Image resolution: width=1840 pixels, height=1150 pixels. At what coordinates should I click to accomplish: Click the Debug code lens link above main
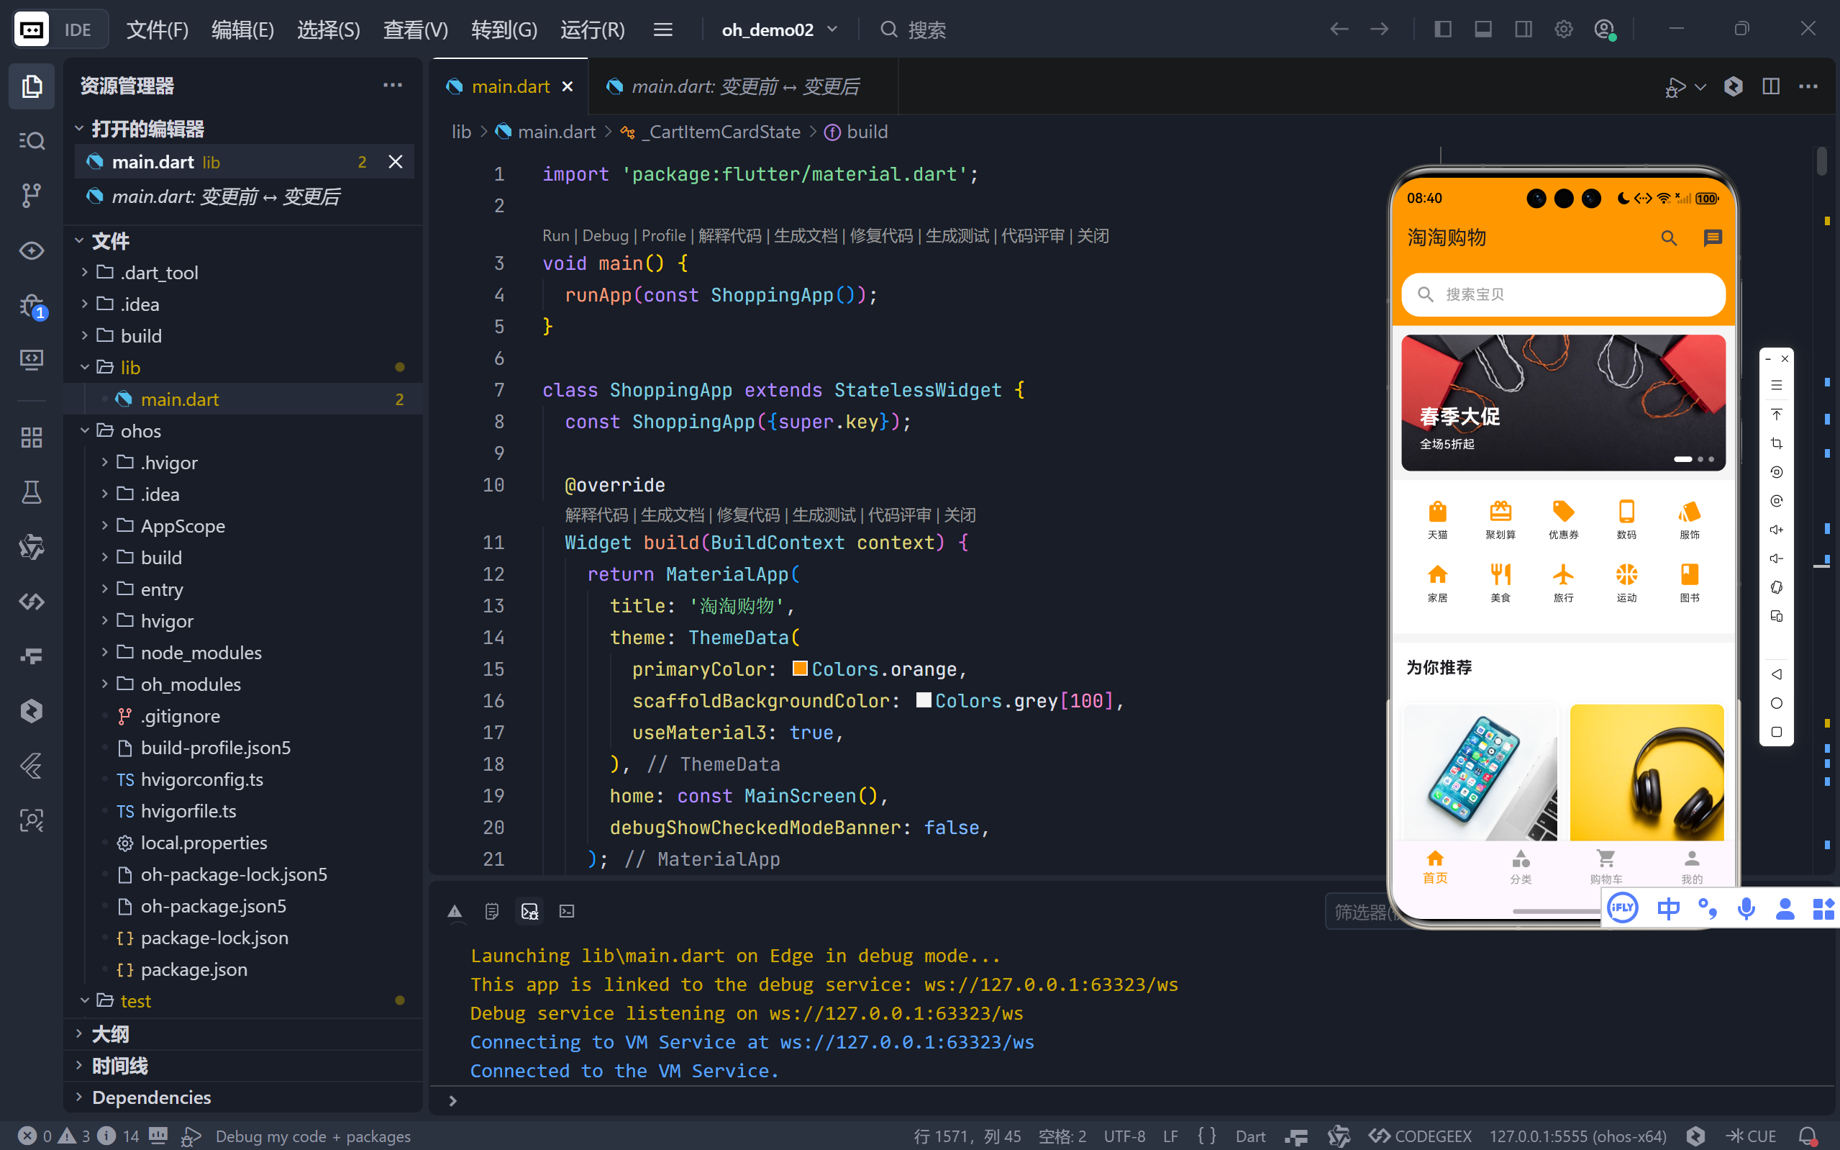tap(605, 236)
